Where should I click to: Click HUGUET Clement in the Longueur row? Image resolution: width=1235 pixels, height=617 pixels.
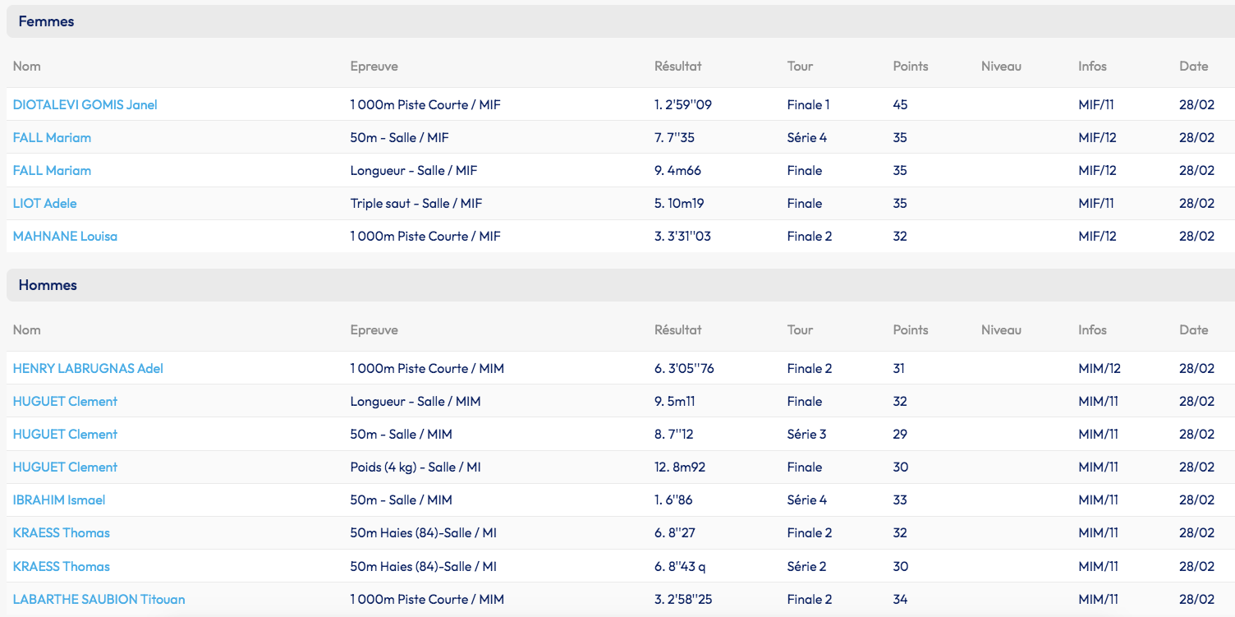pos(65,401)
